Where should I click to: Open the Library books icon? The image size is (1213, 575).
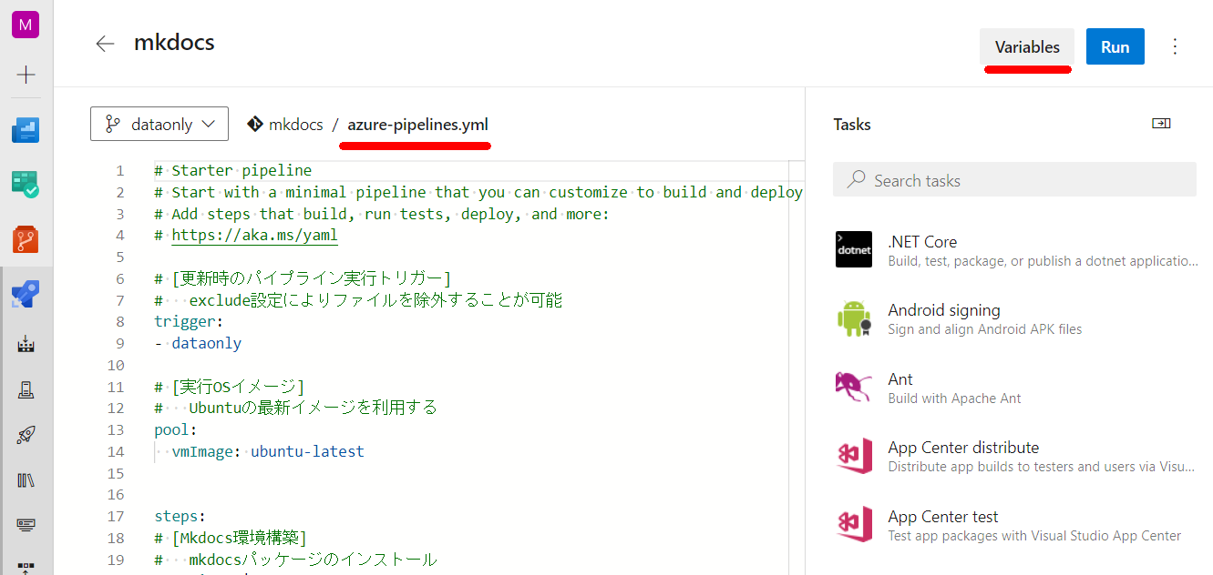(x=26, y=479)
